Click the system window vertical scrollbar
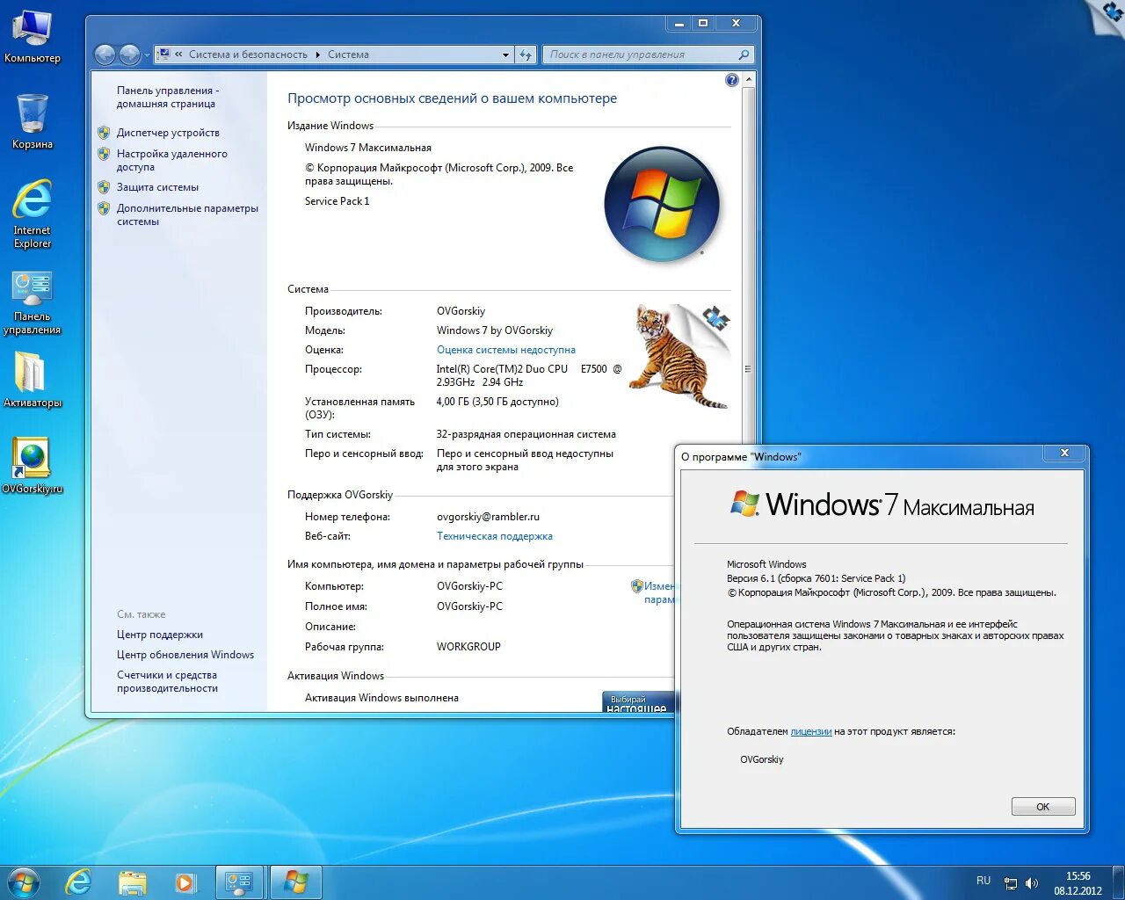Image resolution: width=1125 pixels, height=900 pixels. 749,369
